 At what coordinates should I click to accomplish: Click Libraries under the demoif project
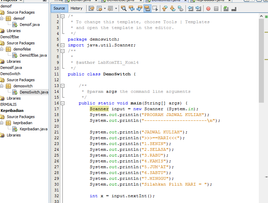[x=14, y=31]
